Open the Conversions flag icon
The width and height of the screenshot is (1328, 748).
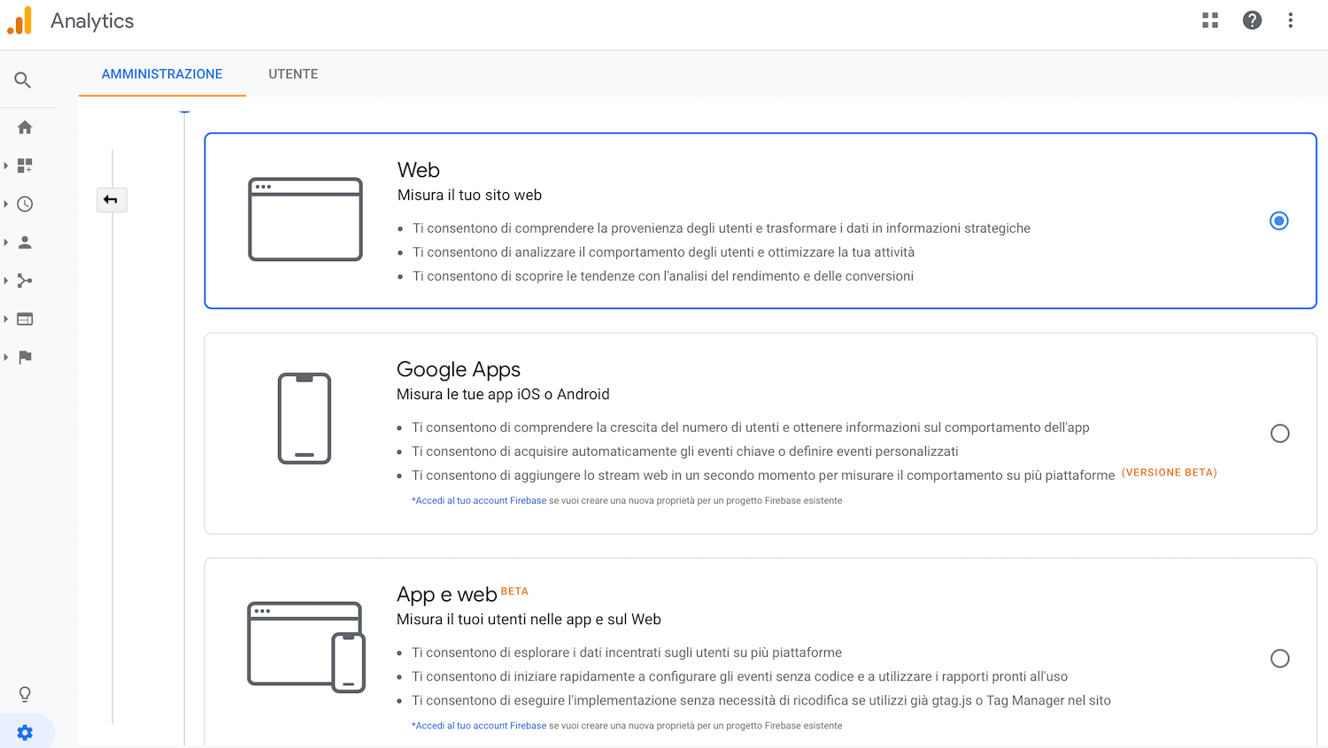(x=25, y=358)
